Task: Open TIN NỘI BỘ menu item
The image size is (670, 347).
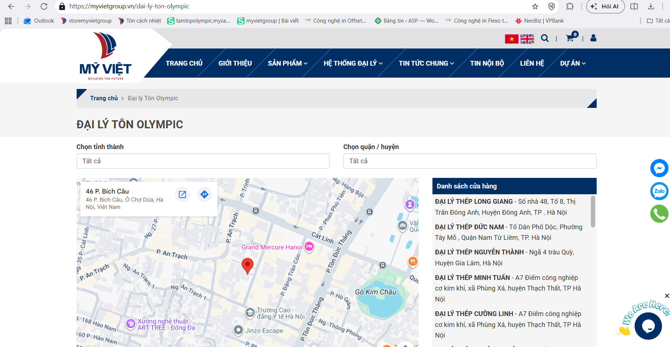Action: [487, 63]
